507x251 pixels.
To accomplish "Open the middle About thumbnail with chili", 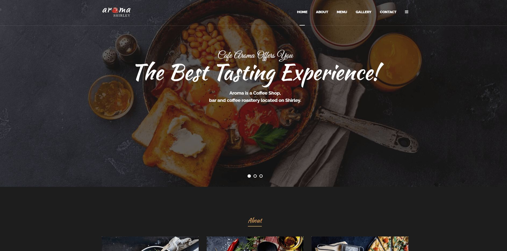I will [255, 244].
